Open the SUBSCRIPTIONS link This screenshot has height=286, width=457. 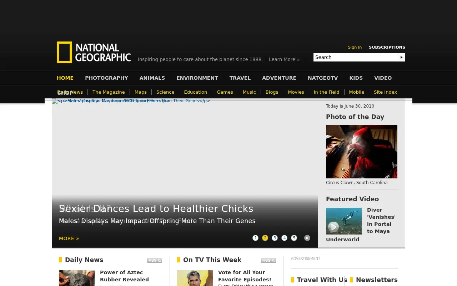[387, 47]
